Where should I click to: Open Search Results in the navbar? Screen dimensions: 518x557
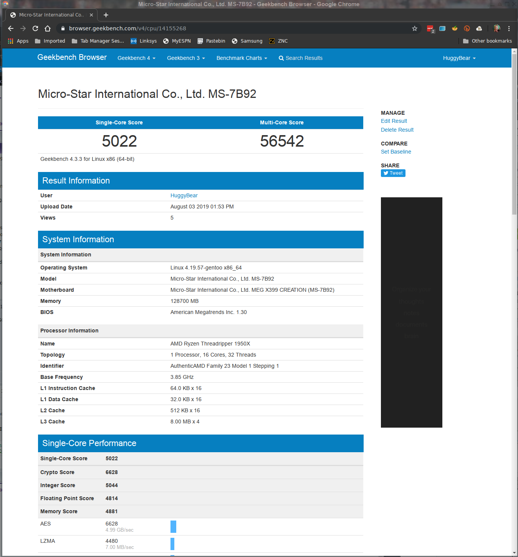click(300, 58)
